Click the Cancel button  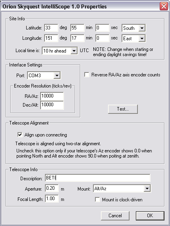coord(115,216)
